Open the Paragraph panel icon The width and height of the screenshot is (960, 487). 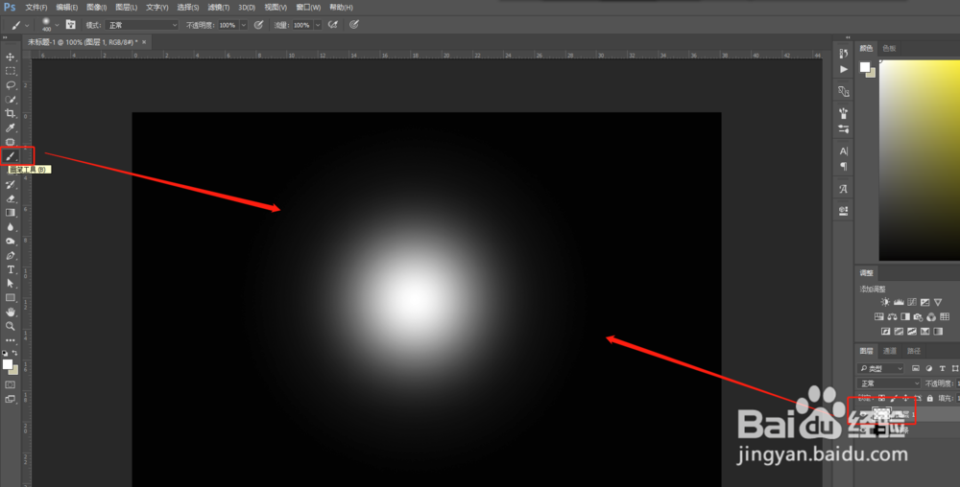(844, 166)
